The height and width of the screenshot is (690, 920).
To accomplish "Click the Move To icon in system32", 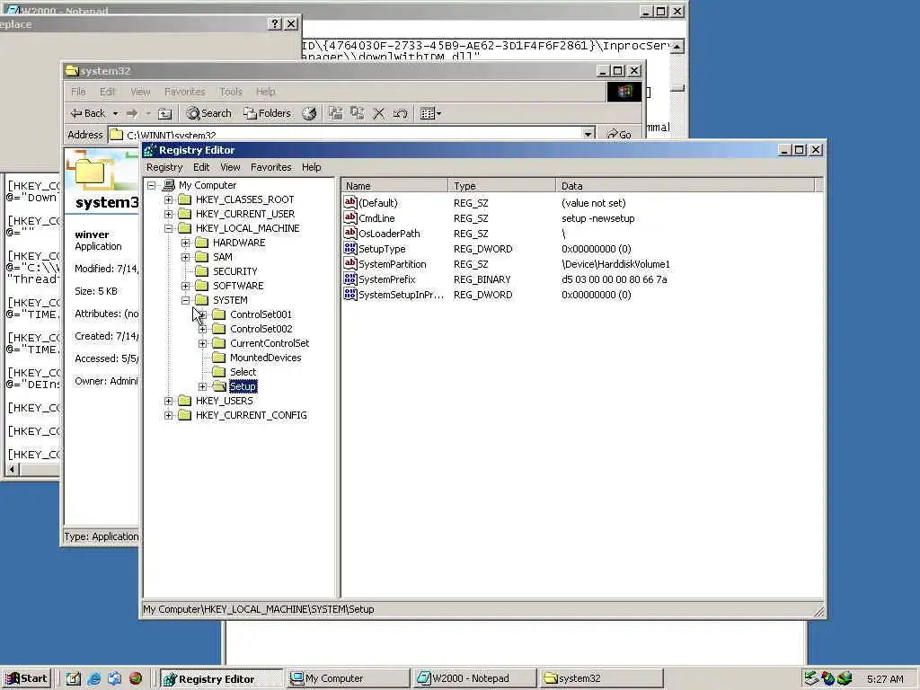I will [x=335, y=113].
